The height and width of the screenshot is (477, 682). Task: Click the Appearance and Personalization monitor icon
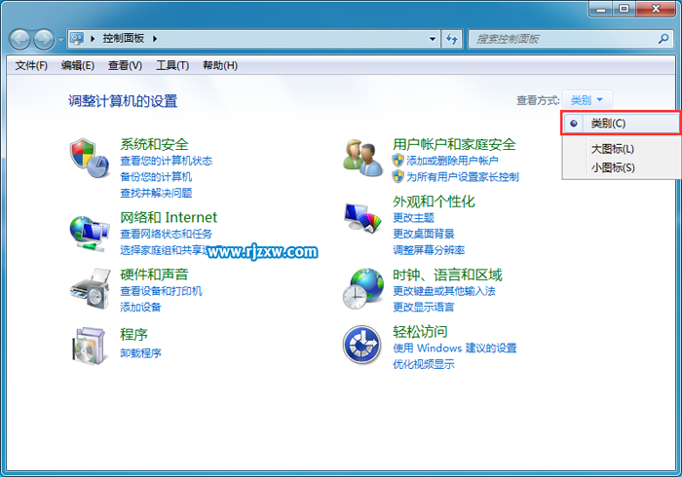click(x=363, y=218)
